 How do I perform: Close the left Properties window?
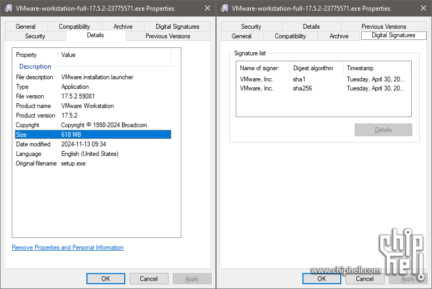point(207,8)
